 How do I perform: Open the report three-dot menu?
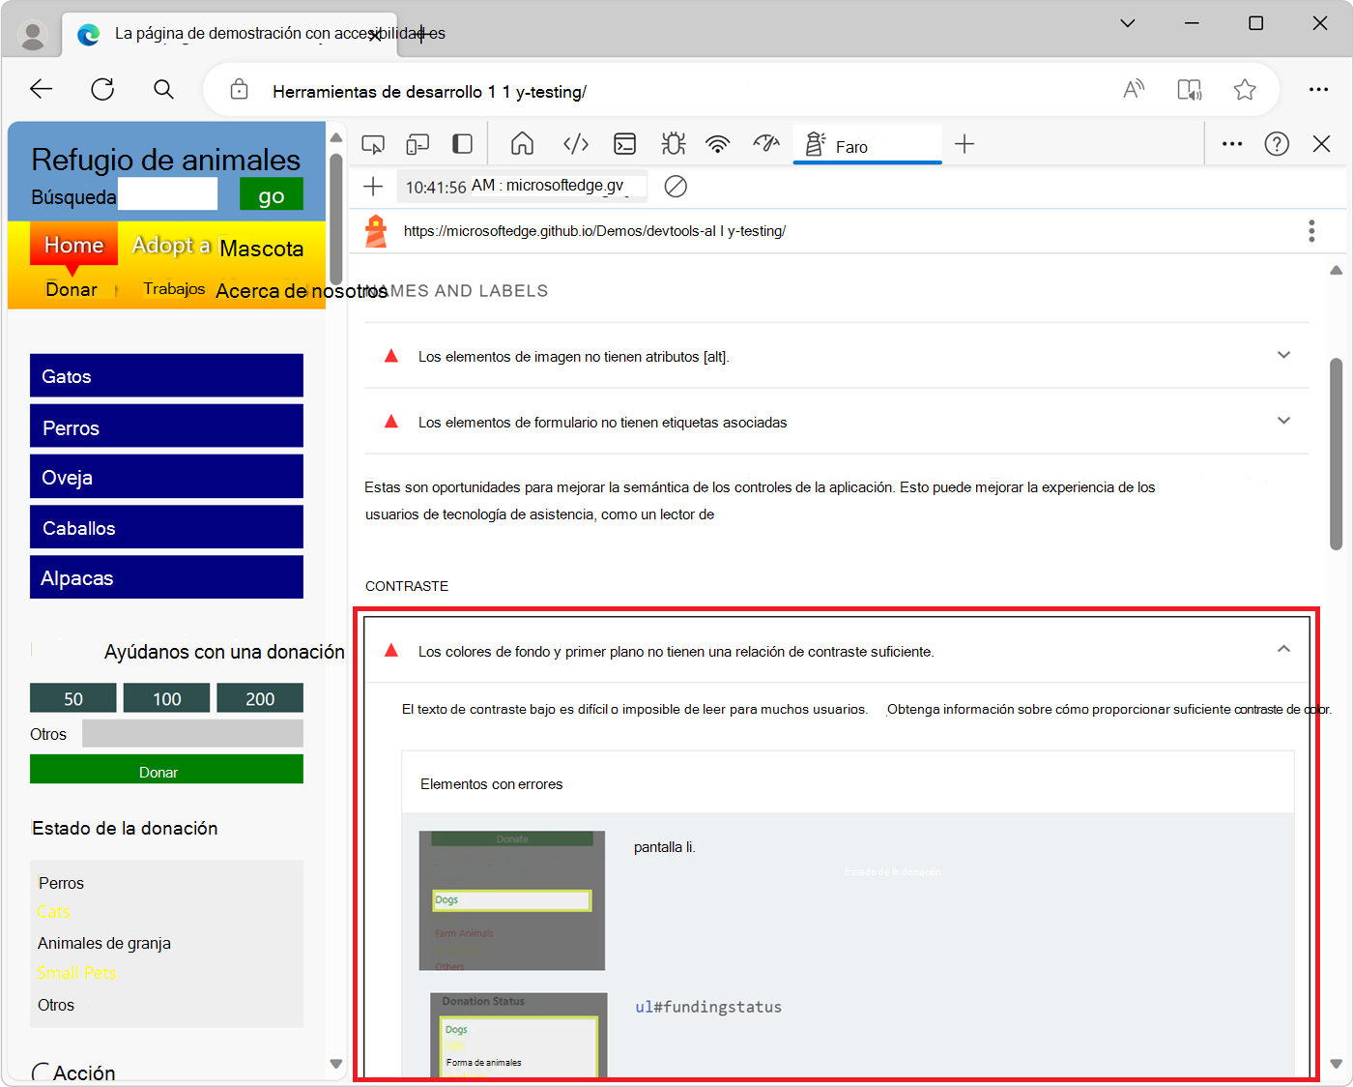click(x=1311, y=231)
